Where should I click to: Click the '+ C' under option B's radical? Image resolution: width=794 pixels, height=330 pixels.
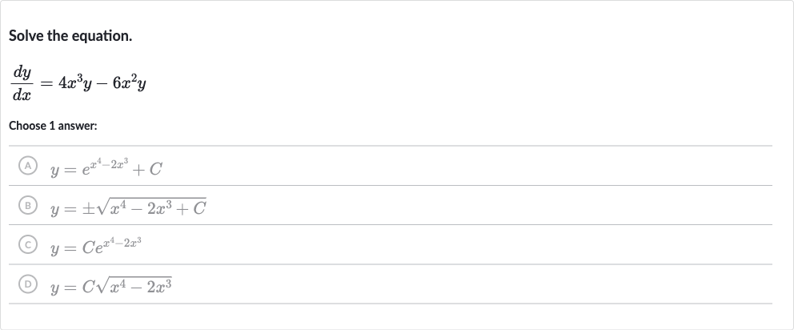click(191, 207)
